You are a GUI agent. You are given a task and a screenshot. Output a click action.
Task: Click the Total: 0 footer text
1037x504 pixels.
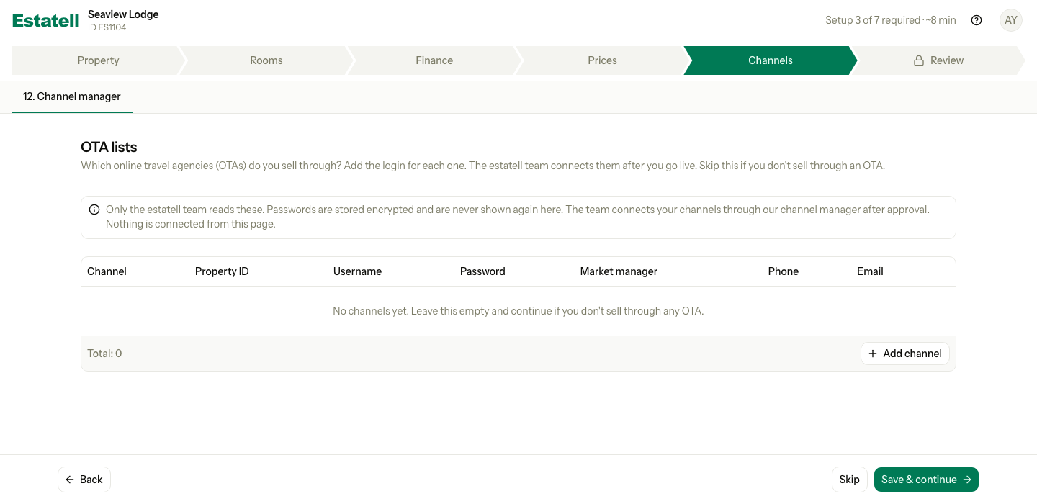(x=104, y=354)
